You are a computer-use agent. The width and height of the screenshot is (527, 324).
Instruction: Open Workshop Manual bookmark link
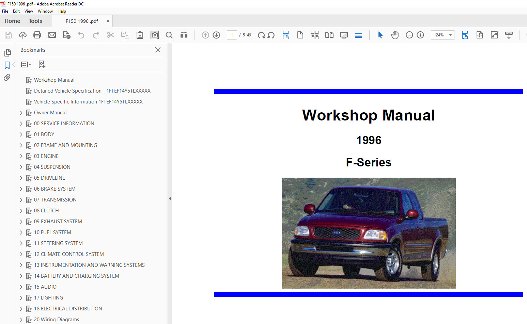pos(54,80)
